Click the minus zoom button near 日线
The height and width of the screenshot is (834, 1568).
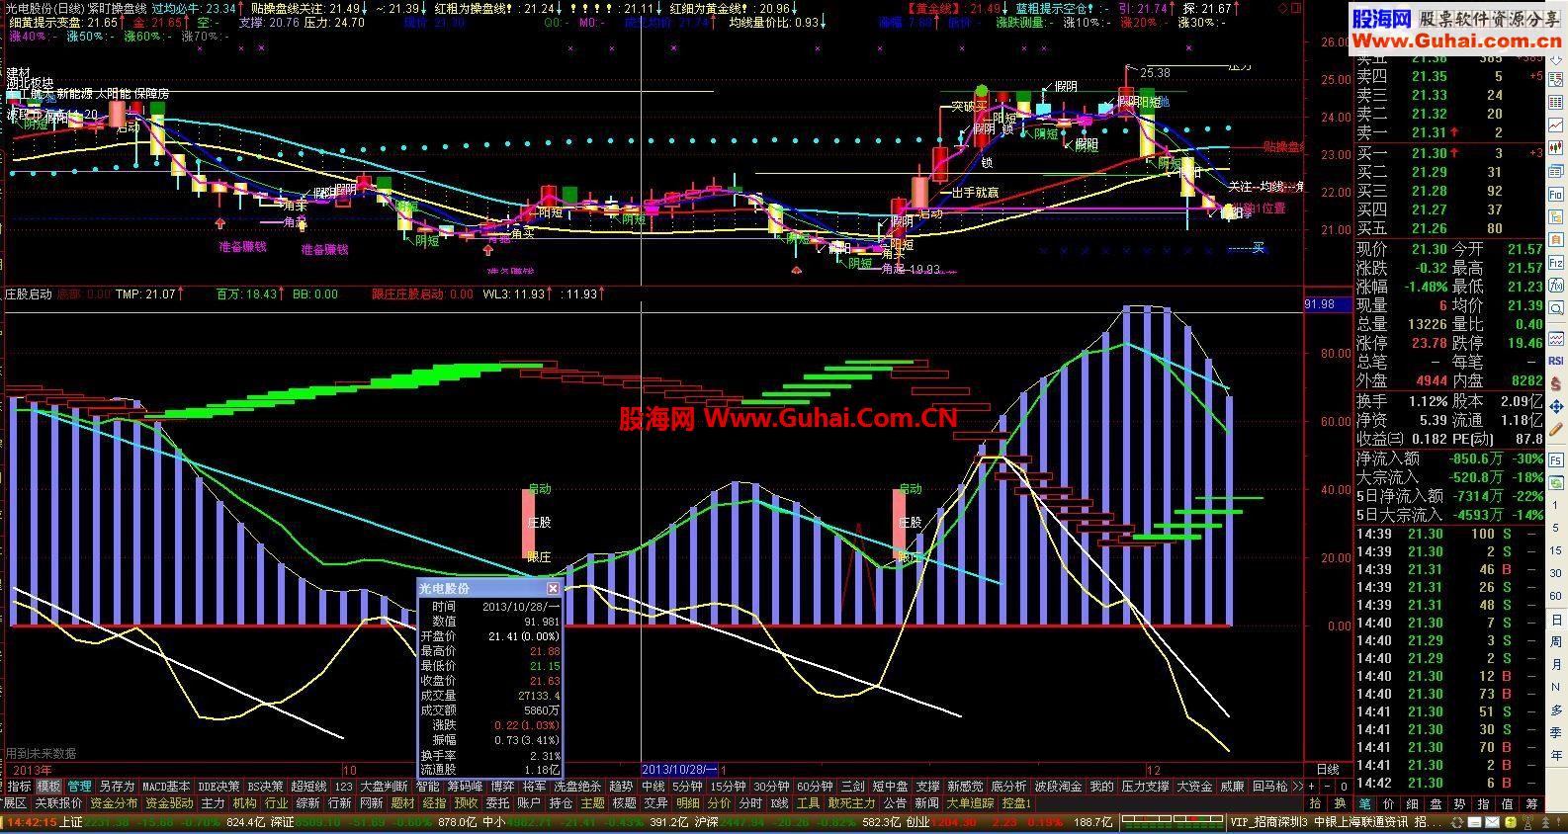pyautogui.click(x=1328, y=787)
